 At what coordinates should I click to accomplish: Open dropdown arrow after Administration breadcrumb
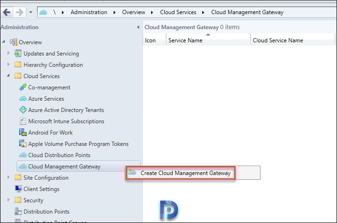pyautogui.click(x=115, y=13)
